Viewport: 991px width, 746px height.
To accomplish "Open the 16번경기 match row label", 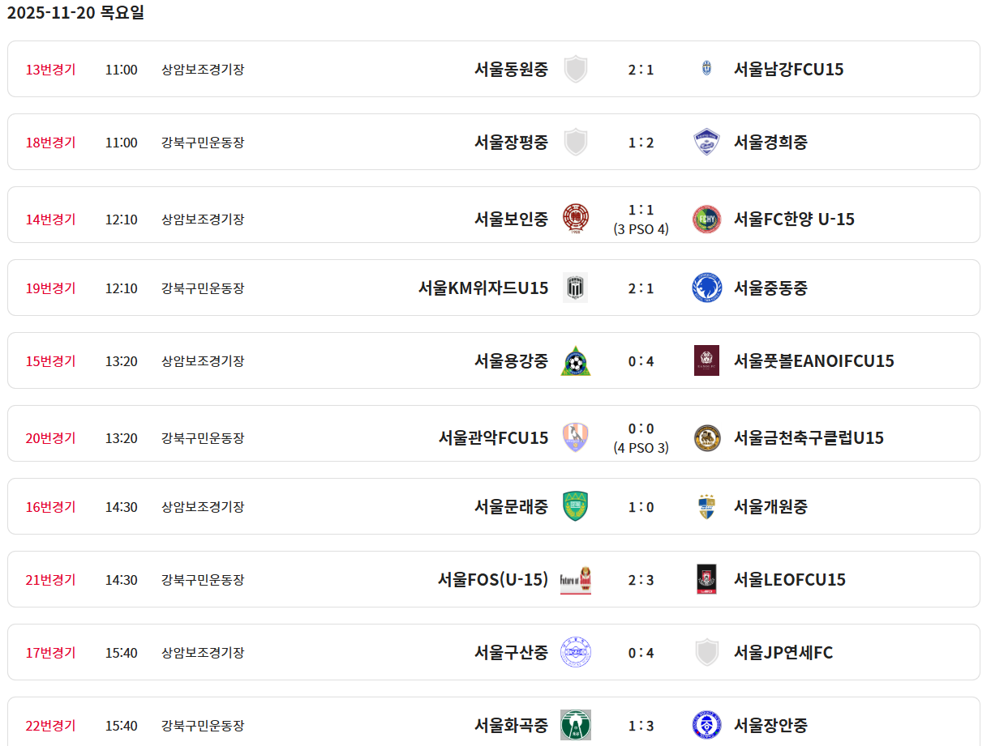I will click(50, 506).
